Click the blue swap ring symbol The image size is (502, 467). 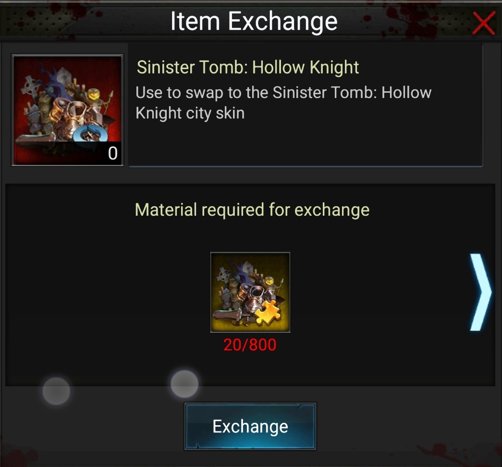[x=91, y=132]
